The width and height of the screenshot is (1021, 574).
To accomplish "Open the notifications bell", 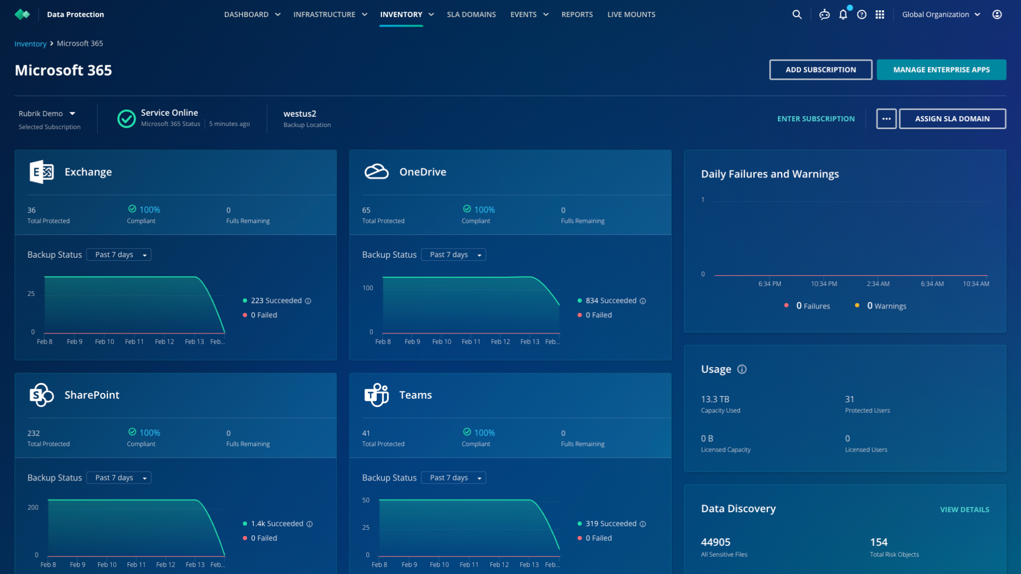I will 843,14.
